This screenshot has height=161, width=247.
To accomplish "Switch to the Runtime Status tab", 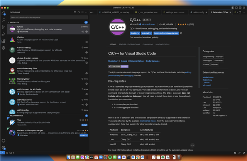I will click(162, 45).
